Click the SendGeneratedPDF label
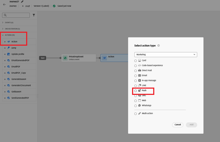The image size is (220, 142). [x=20, y=98]
